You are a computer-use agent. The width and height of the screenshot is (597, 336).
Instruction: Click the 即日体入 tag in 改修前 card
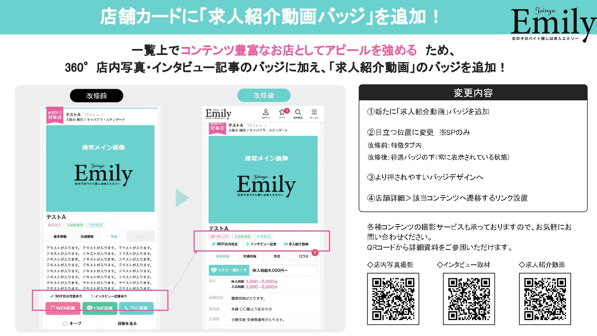(55, 225)
